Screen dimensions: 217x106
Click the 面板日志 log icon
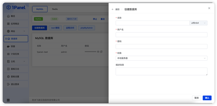pos(8,69)
